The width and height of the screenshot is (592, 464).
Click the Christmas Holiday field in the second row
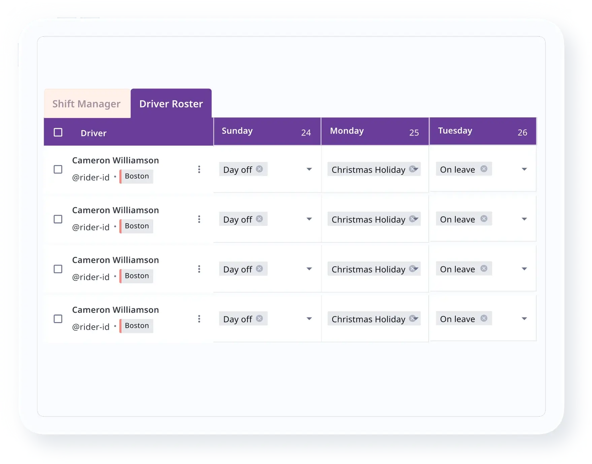coord(368,220)
